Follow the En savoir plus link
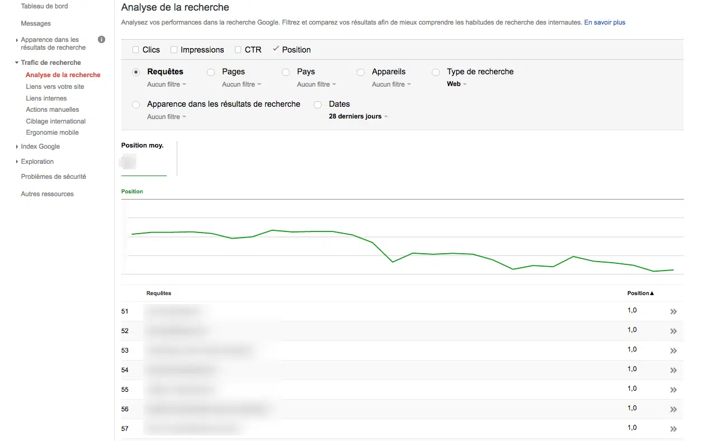Screen dimensions: 703x441 pos(605,22)
